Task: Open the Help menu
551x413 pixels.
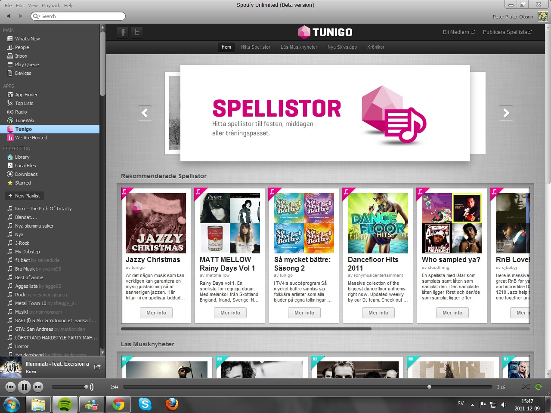Action: coord(69,6)
